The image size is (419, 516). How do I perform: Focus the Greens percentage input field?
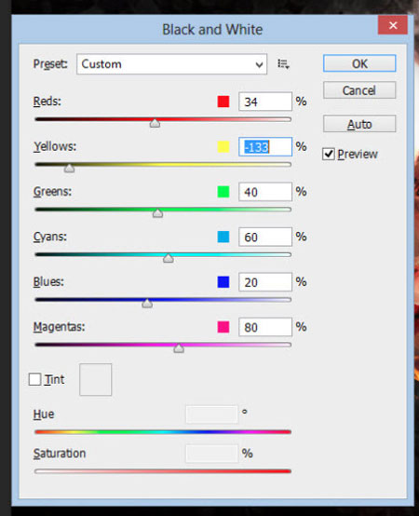click(265, 192)
